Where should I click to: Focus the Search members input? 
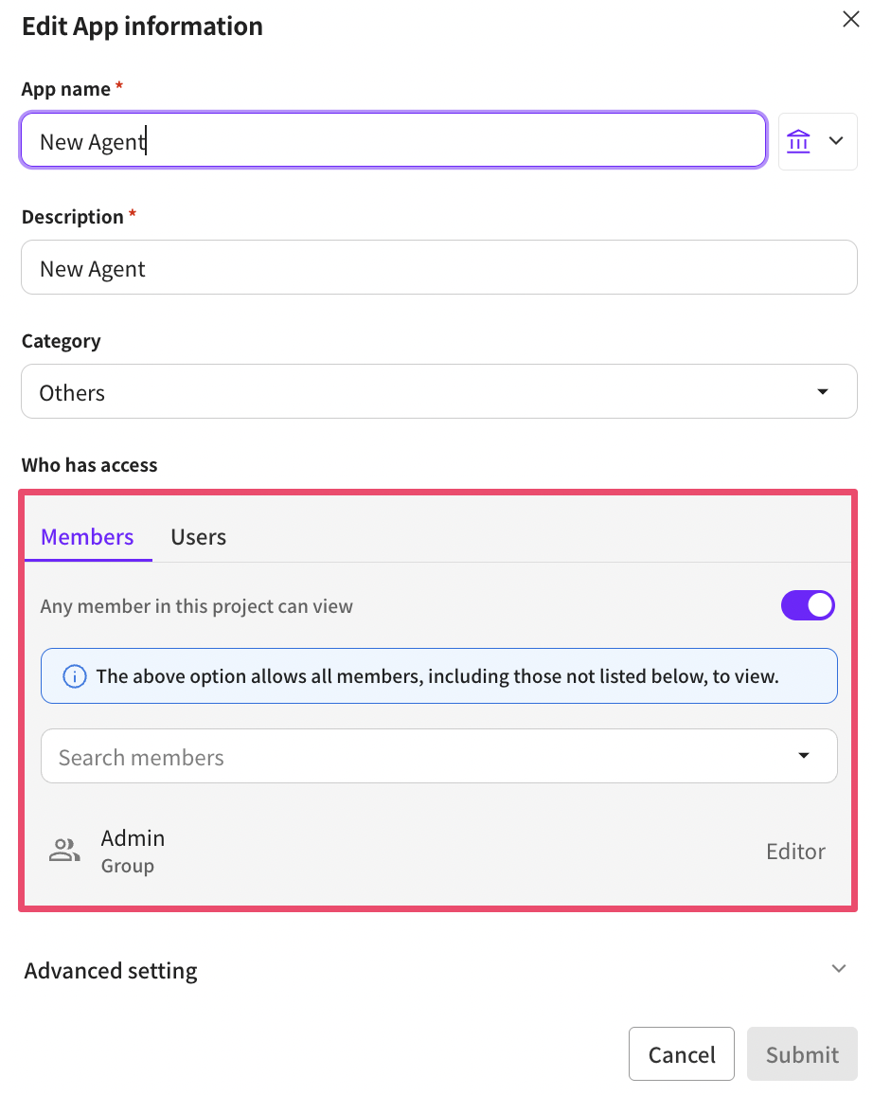(x=407, y=757)
